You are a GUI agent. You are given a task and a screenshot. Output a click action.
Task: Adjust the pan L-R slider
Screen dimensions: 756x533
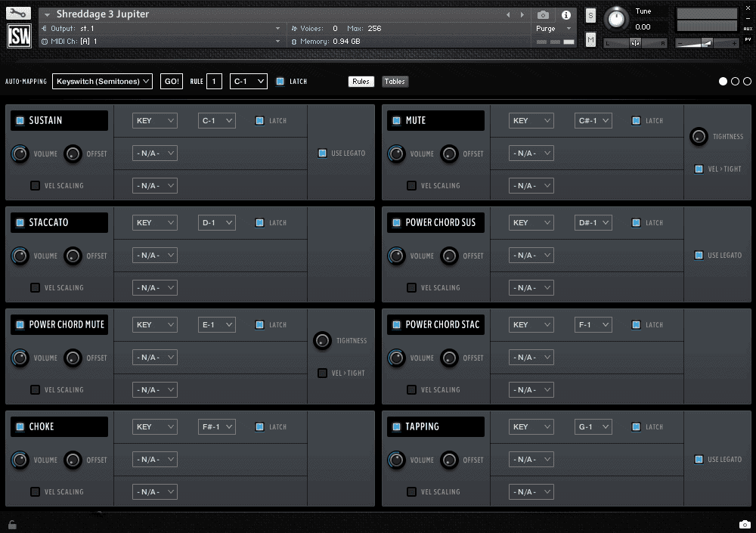[x=636, y=43]
